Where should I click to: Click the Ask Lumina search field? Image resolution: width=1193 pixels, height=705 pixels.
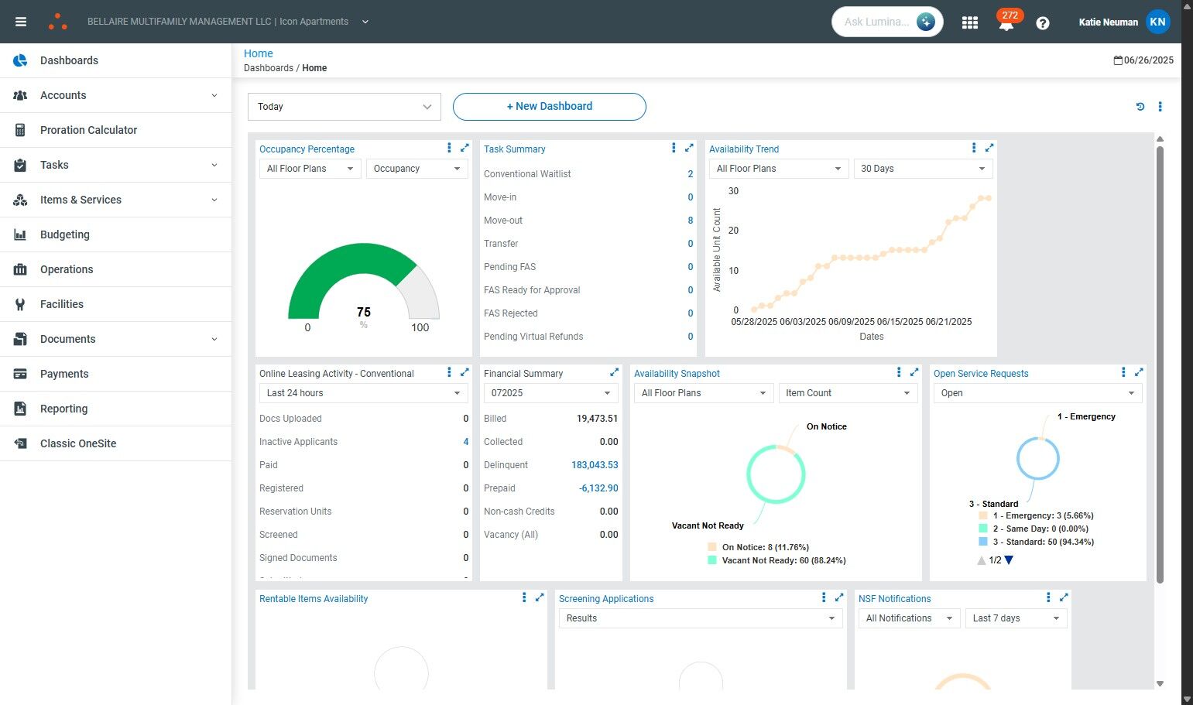[x=876, y=22]
